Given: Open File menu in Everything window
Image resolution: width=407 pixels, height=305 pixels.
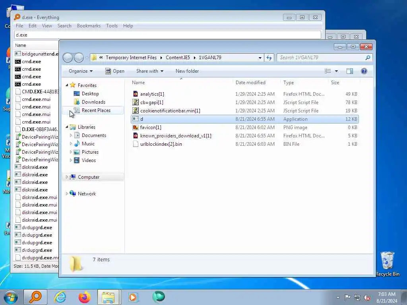Looking at the screenshot, I should point(19,26).
